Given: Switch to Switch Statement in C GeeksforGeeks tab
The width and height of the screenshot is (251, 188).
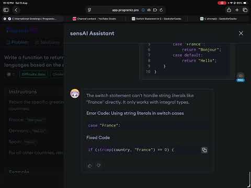Looking at the screenshot, I should click(x=156, y=19).
